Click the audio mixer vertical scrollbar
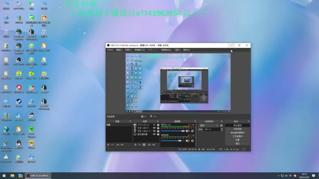Viewport: 319px width, 179px height. click(x=196, y=135)
